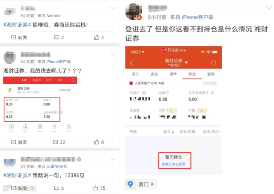Tap the 厦门 location pin

(x=130, y=184)
